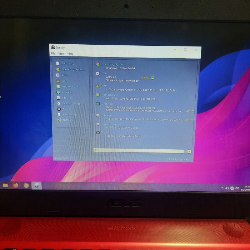
Task: Click the text Windows 10 Pro 64-bit
Action: [121, 68]
